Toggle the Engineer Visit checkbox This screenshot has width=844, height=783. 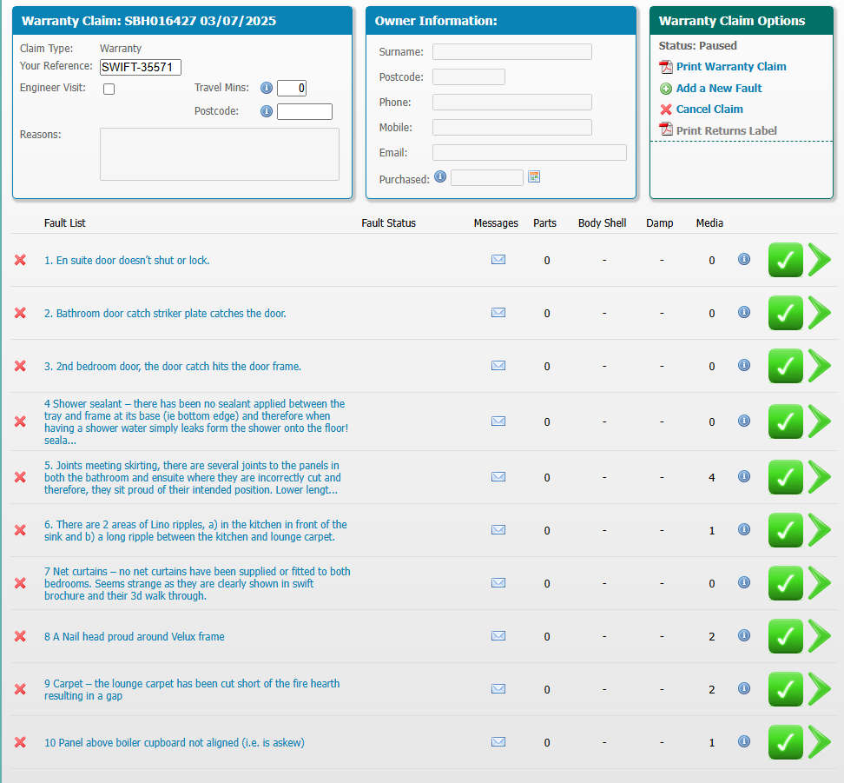click(x=109, y=89)
